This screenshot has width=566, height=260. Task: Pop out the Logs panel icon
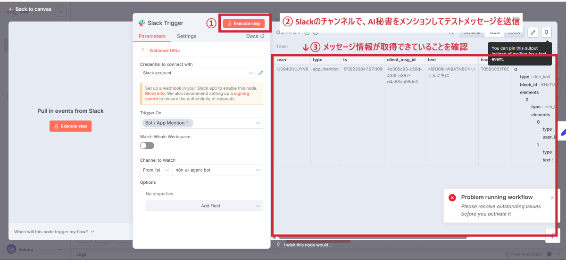coord(550,254)
